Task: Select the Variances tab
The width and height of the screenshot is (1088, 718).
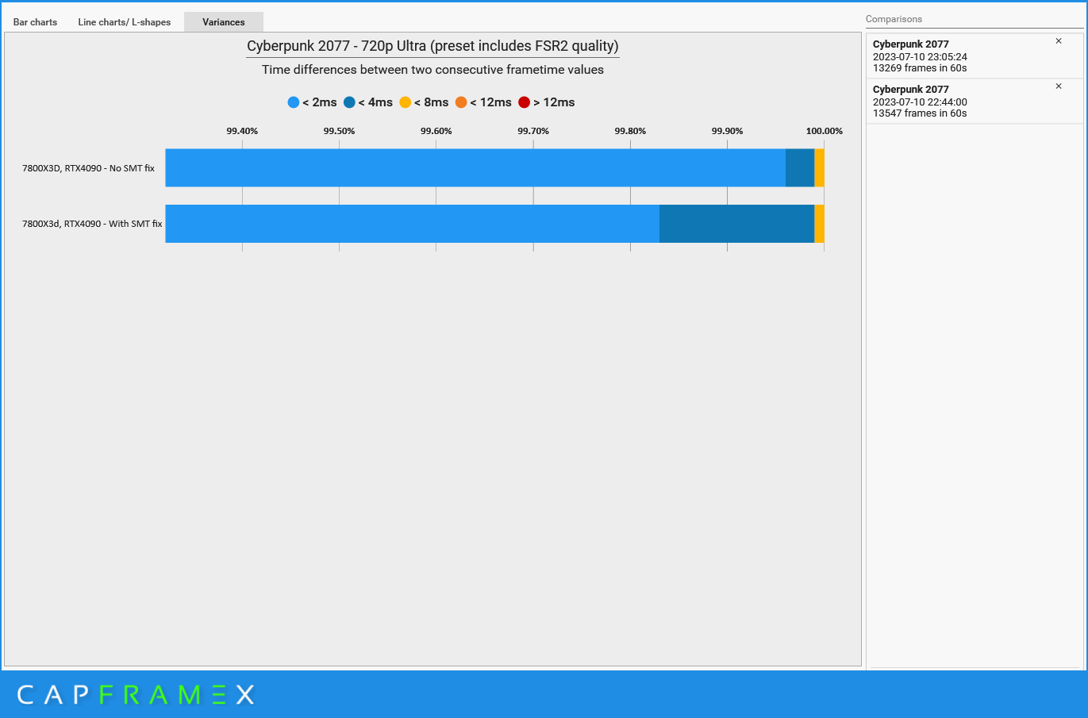Action: (x=224, y=22)
